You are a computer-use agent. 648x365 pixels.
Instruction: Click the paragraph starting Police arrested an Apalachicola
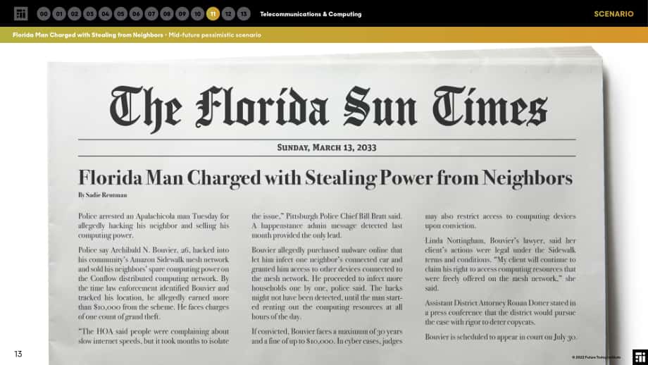(154, 225)
